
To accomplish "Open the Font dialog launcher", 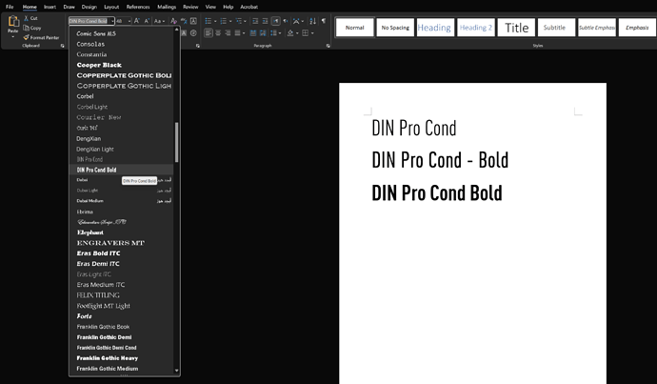I will pos(198,46).
